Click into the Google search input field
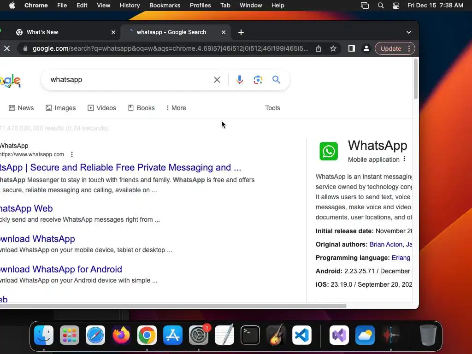The width and height of the screenshot is (472, 354). tap(130, 80)
